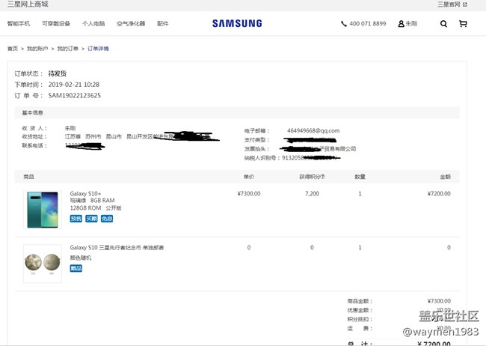Viewport: 486px width, 346px height.
Task: Click the Galaxy S10+ product thumbnail
Action: pyautogui.click(x=43, y=210)
